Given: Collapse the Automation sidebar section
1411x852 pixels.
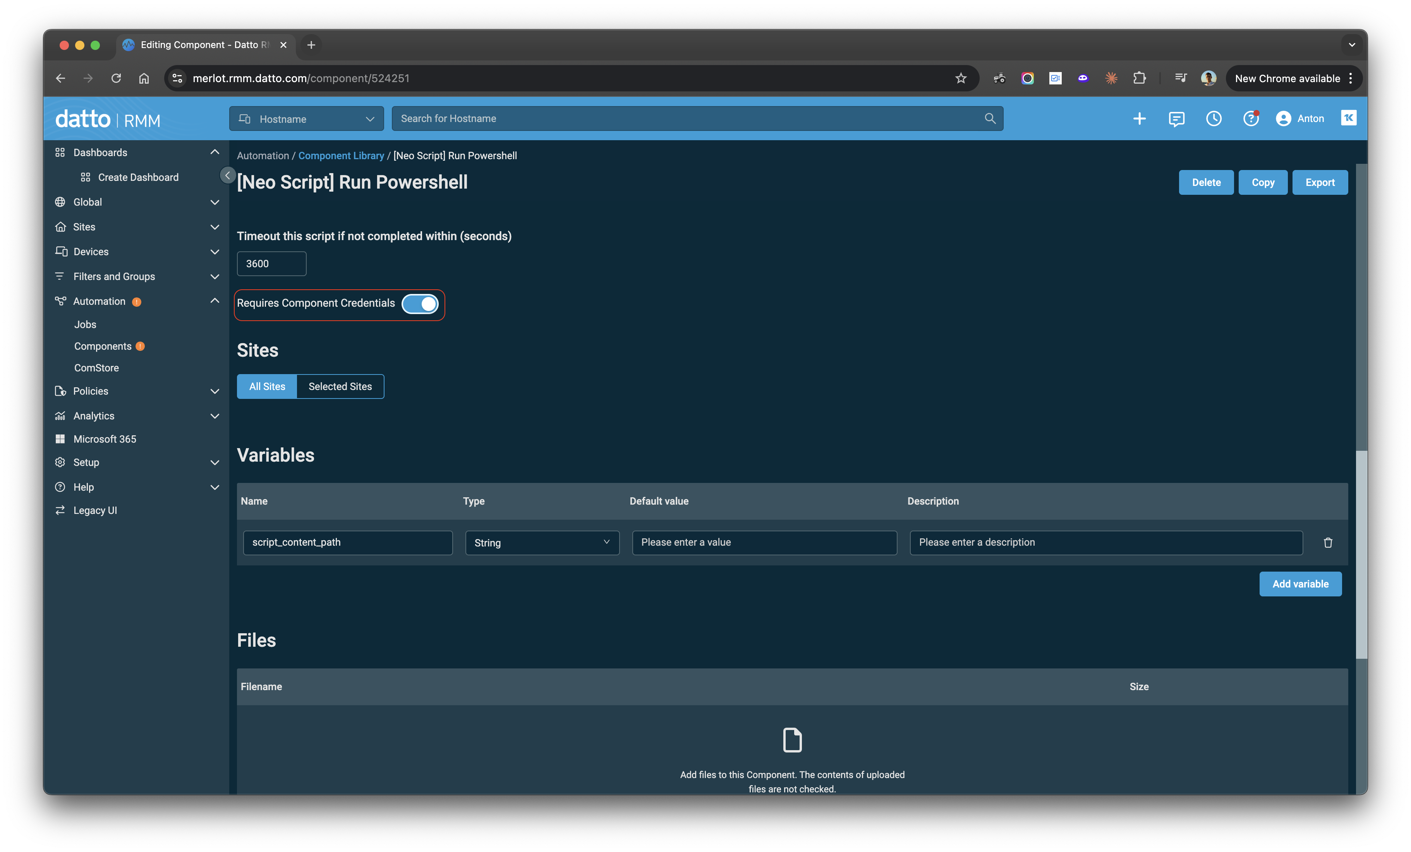Looking at the screenshot, I should click(215, 301).
